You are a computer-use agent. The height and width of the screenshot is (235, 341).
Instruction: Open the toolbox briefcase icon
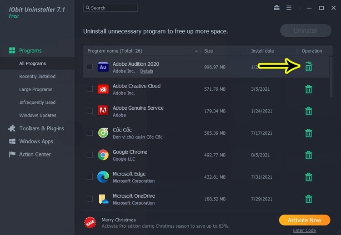(x=276, y=8)
